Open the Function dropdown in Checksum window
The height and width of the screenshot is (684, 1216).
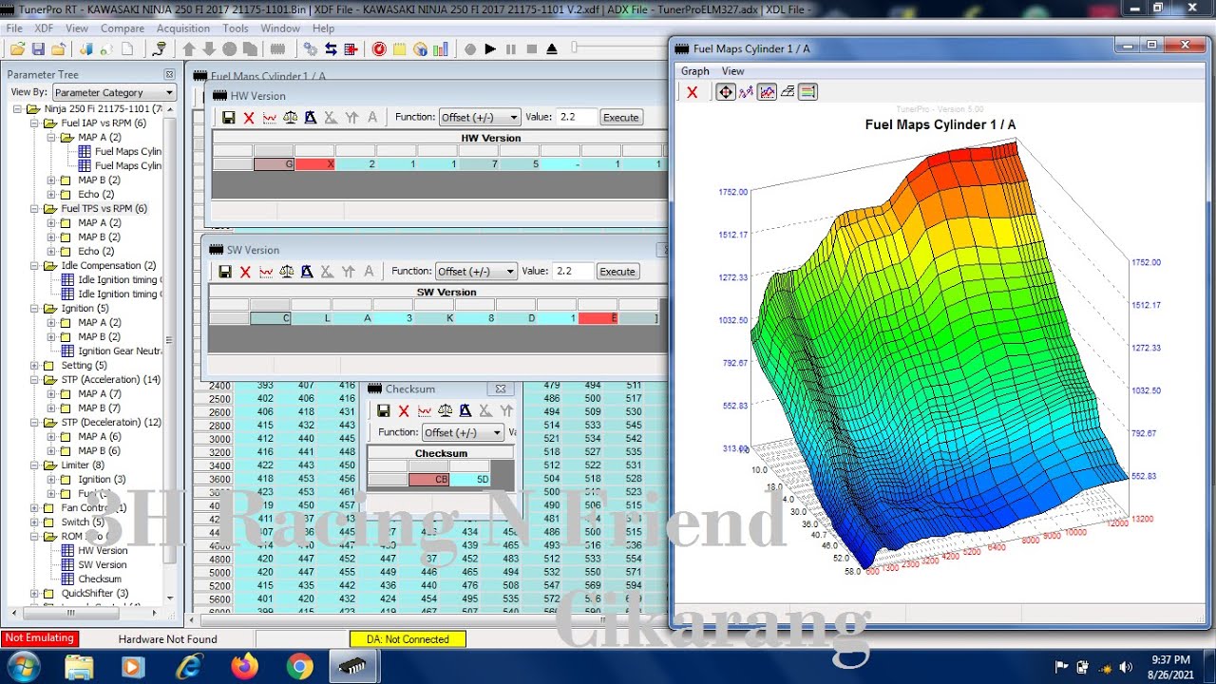[464, 432]
